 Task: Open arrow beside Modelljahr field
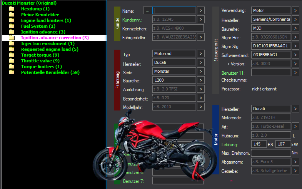(x=201, y=107)
